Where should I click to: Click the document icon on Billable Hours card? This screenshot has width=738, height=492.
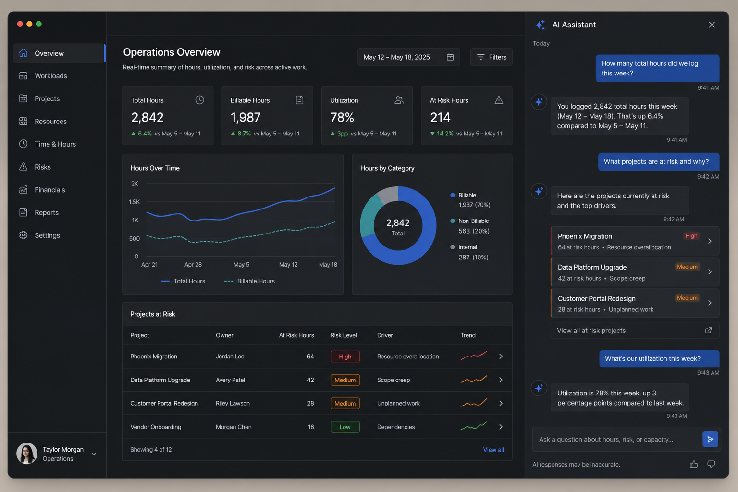tap(299, 100)
